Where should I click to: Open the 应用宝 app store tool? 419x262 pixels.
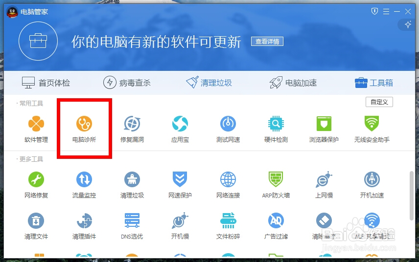coord(180,129)
